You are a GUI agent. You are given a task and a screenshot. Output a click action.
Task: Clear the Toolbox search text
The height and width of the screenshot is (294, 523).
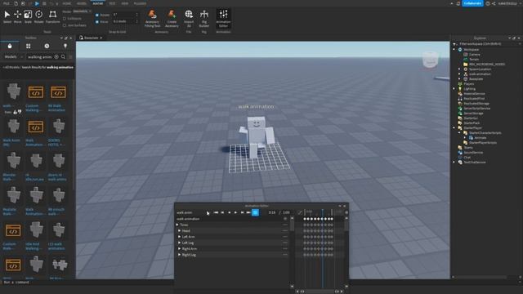click(x=56, y=57)
